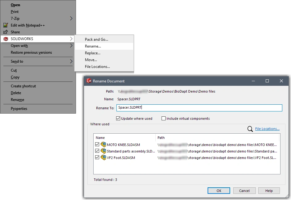This screenshot has width=291, height=200.
Task: Click the Notepad++ icon in context menu
Action: [x=6, y=25]
